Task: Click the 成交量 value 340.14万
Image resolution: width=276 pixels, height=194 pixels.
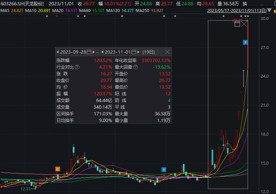Action: pos(102,107)
